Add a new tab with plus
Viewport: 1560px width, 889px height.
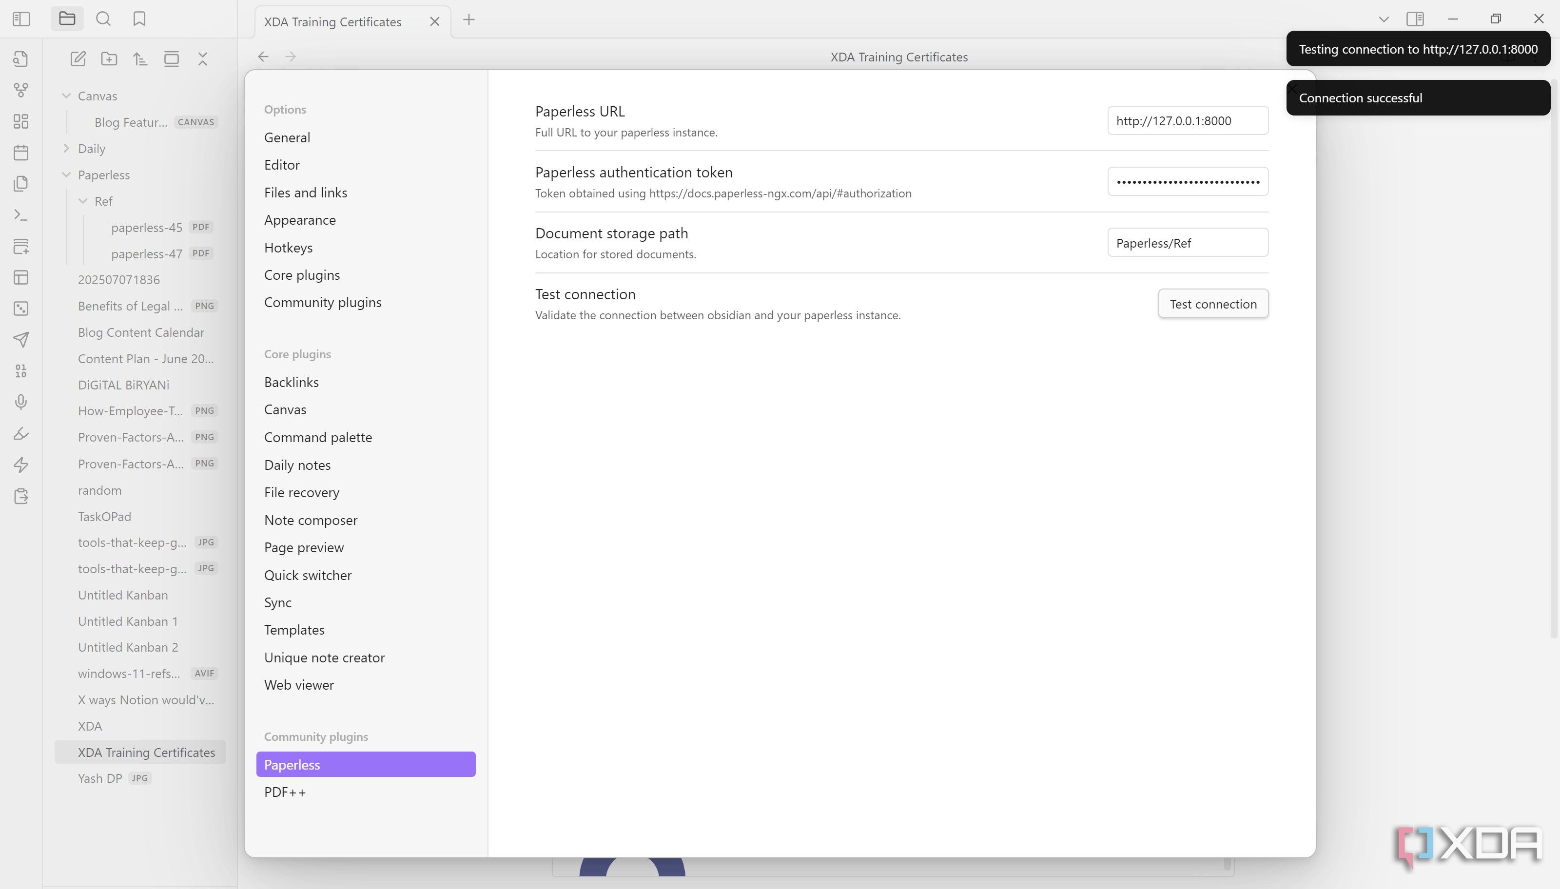point(469,19)
